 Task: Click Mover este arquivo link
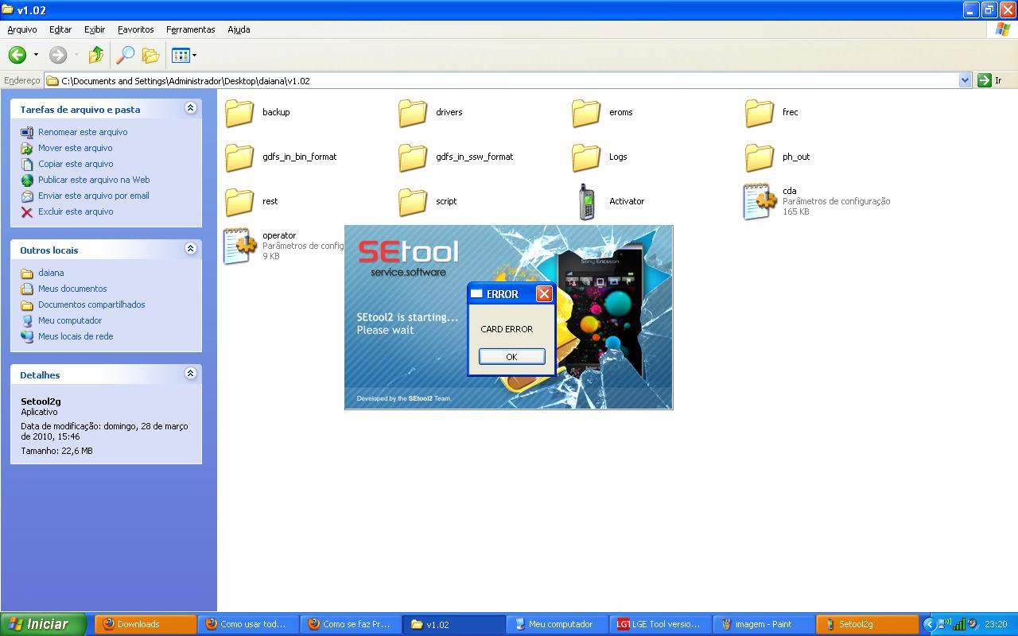[76, 148]
